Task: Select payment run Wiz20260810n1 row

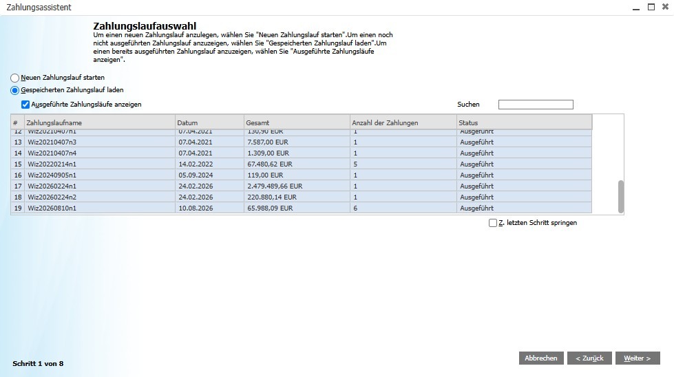Action: coord(302,208)
